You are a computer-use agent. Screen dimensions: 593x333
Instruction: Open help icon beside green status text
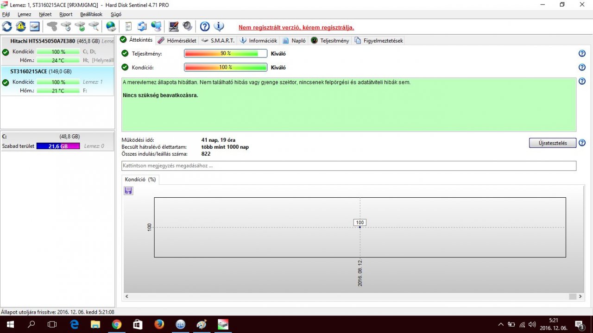coord(582,82)
